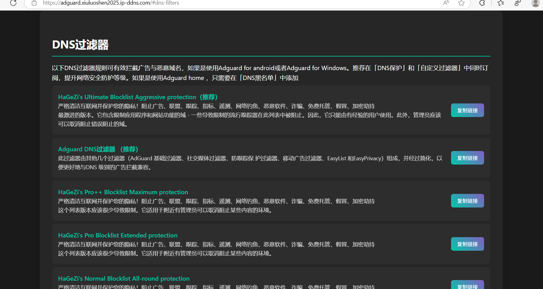Add this page to favorites
The image size is (543, 289).
click(x=461, y=3)
